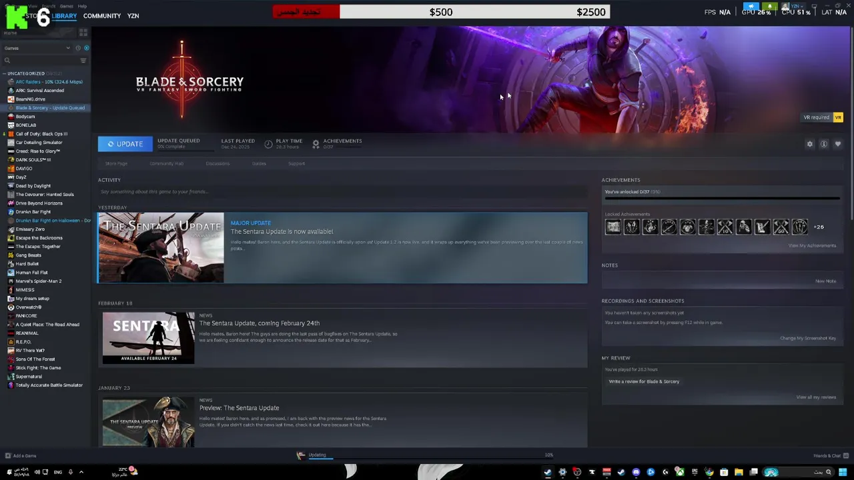Image resolution: width=854 pixels, height=480 pixels.
Task: Show the +26 more achievements
Action: coord(819,227)
